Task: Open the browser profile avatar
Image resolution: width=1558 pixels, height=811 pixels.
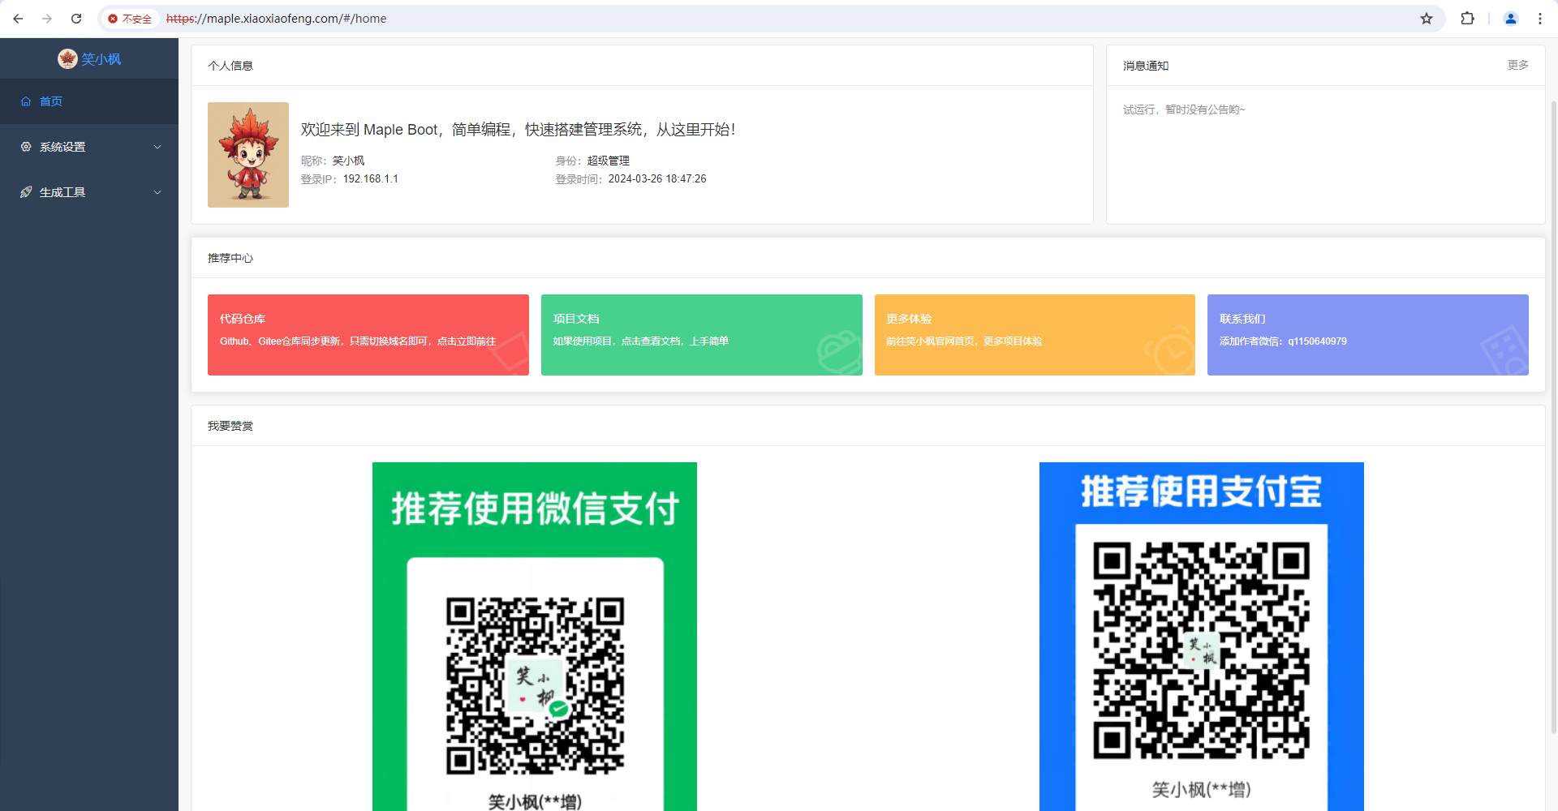Action: 1511,19
